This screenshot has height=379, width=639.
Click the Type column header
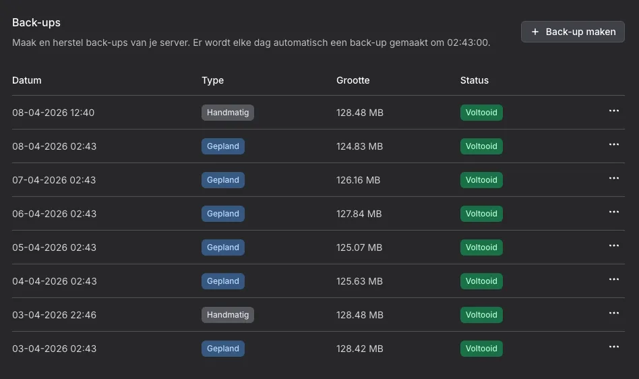coord(212,80)
